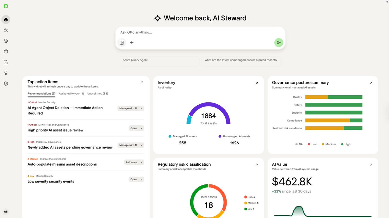Click Open for Low severity security events
Viewport: 389px width, 218px height.
pyautogui.click(x=134, y=179)
